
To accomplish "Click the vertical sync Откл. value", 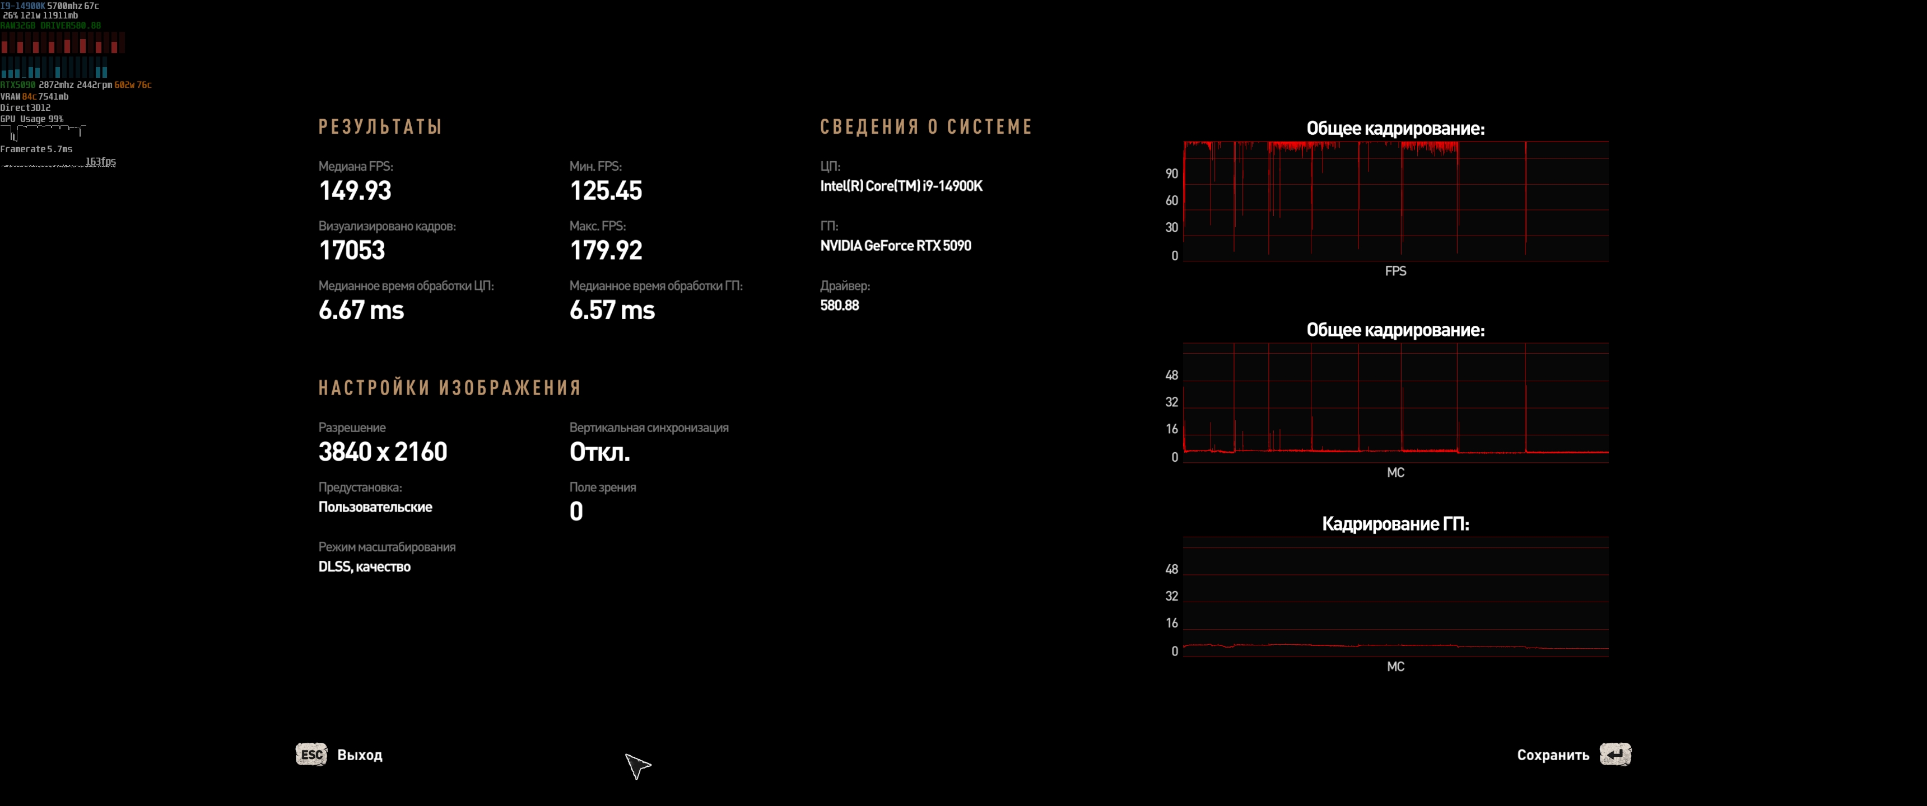I will click(599, 452).
